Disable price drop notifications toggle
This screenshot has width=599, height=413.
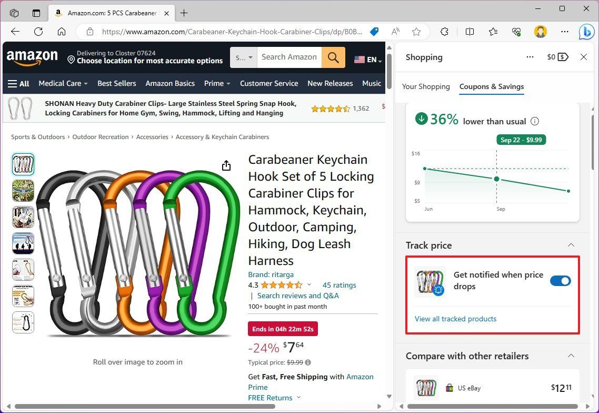point(560,281)
